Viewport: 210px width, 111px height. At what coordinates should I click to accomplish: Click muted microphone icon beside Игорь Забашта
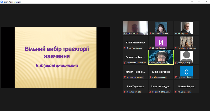tap(150, 48)
